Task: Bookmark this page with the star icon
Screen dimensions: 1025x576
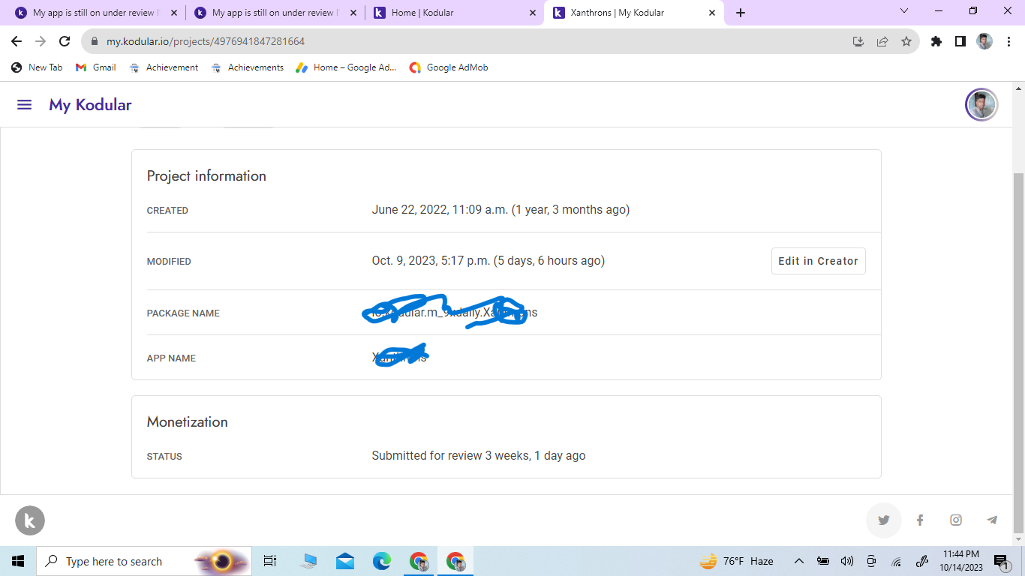Action: click(906, 41)
